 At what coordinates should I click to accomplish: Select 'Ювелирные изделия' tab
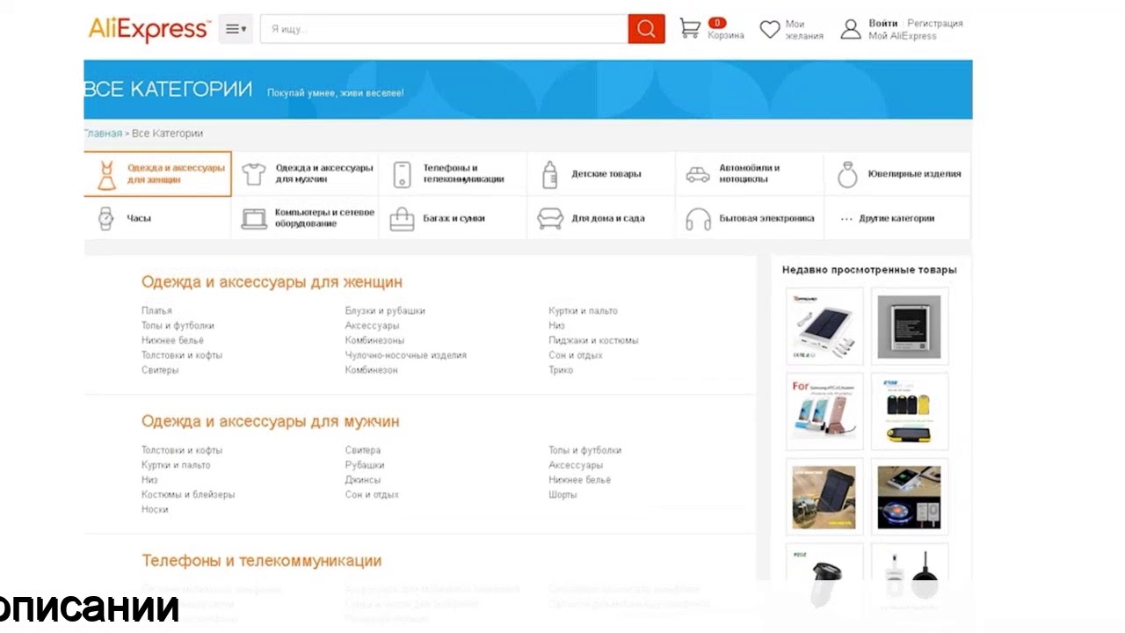(x=897, y=174)
